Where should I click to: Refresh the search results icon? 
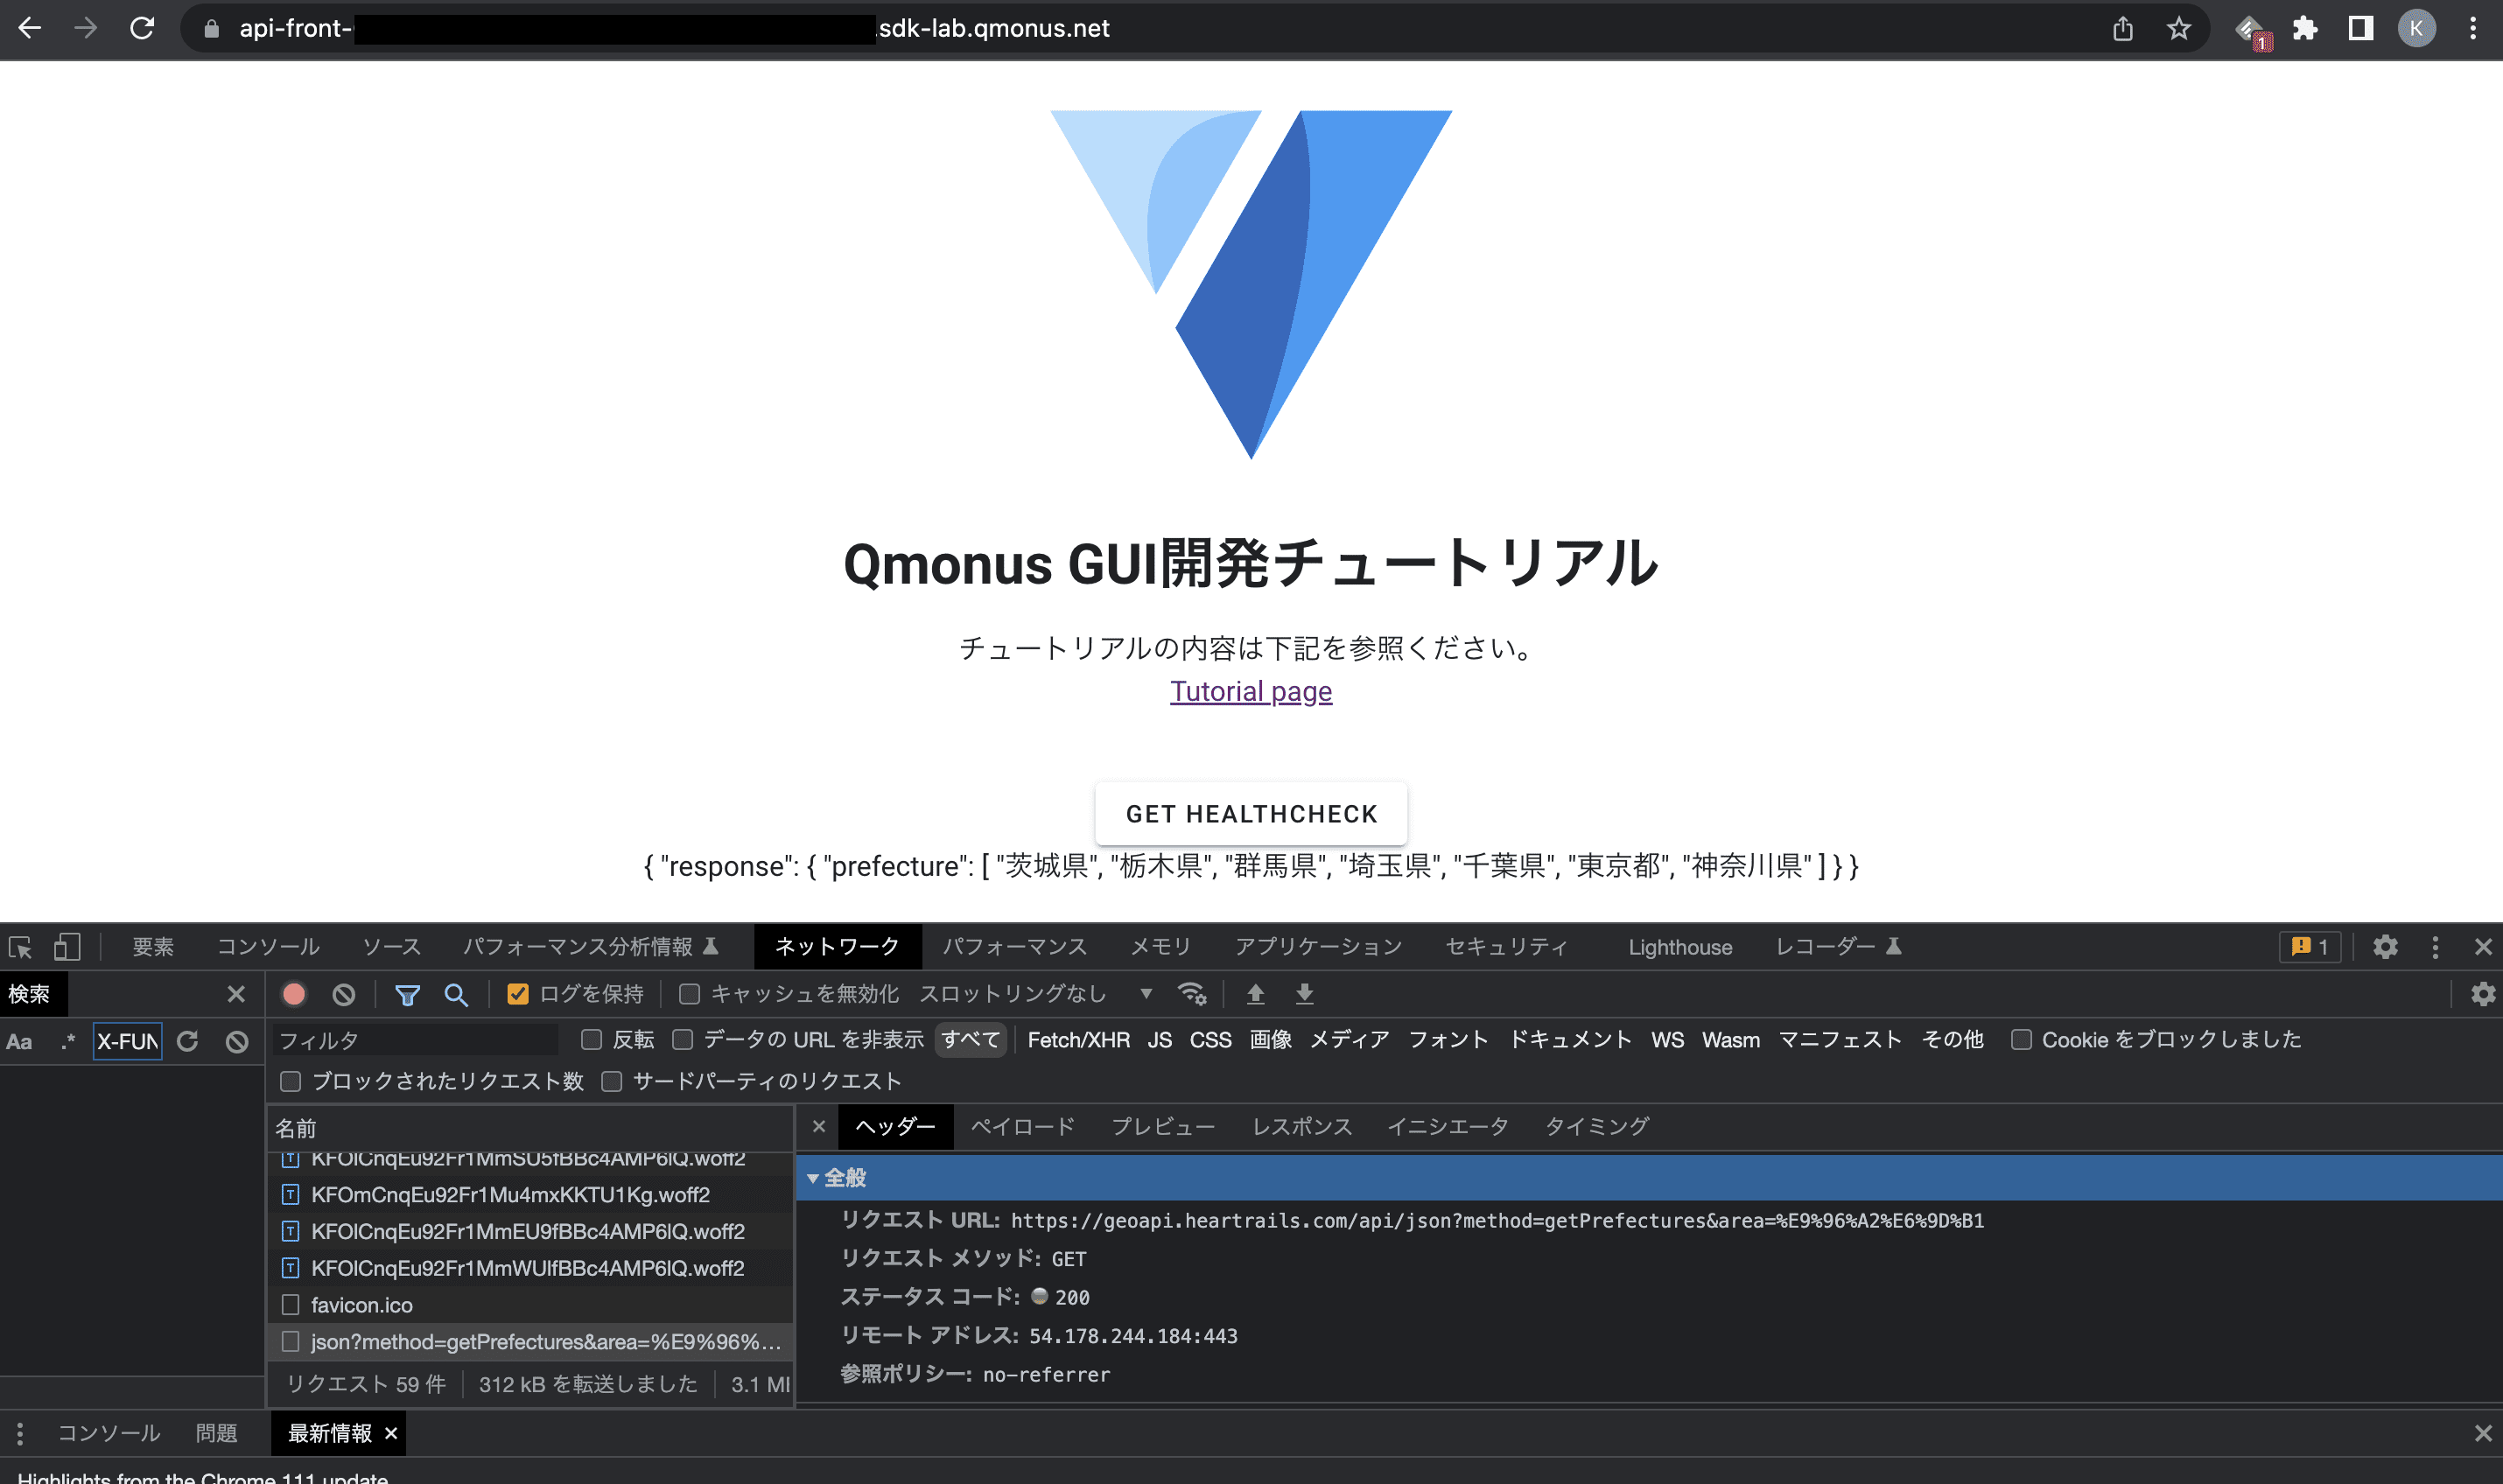187,1041
